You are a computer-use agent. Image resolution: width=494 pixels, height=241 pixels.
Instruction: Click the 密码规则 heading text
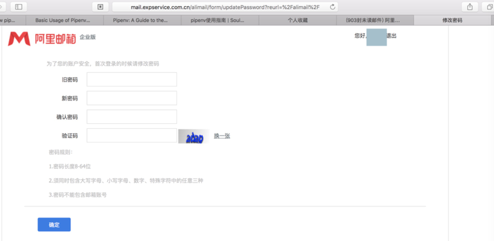61,152
